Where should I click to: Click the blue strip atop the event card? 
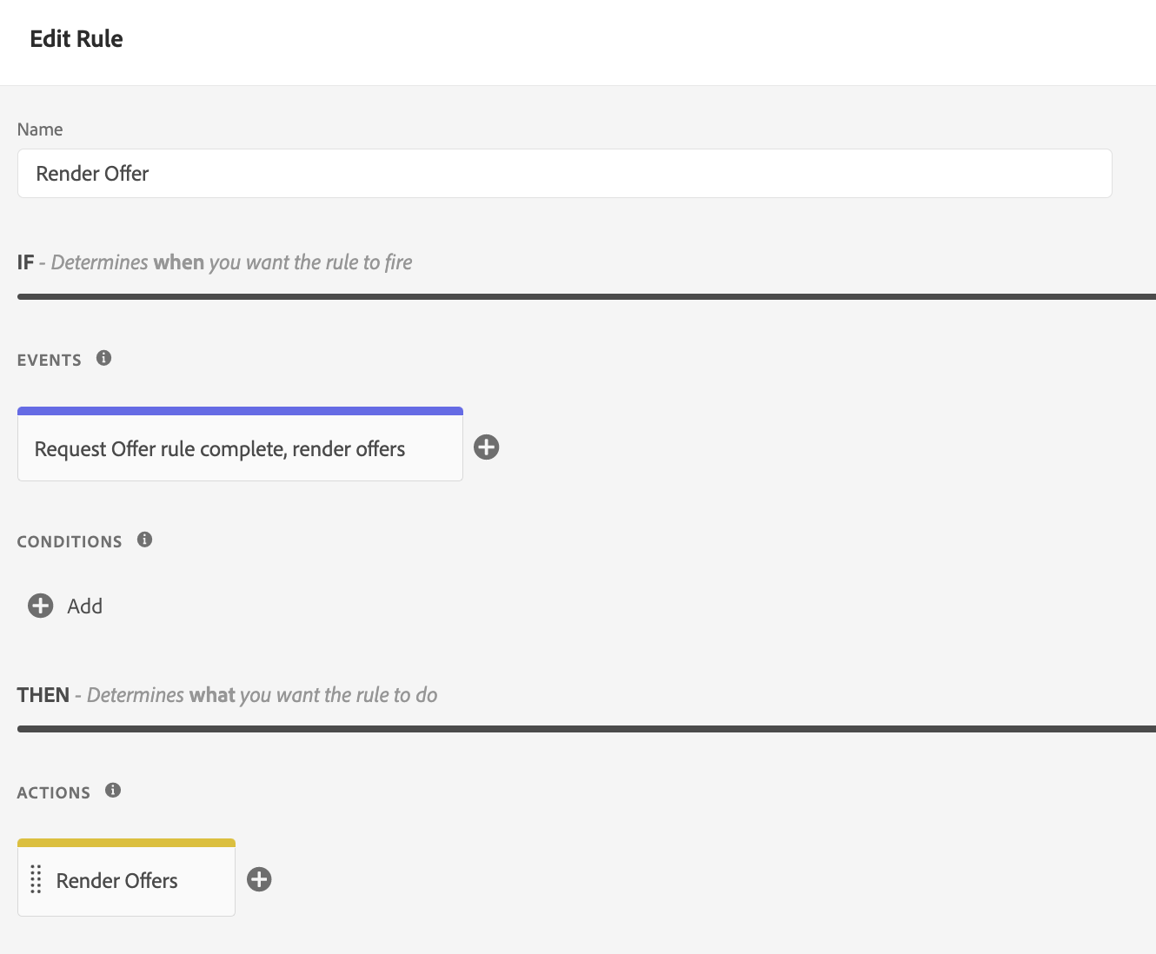[240, 411]
